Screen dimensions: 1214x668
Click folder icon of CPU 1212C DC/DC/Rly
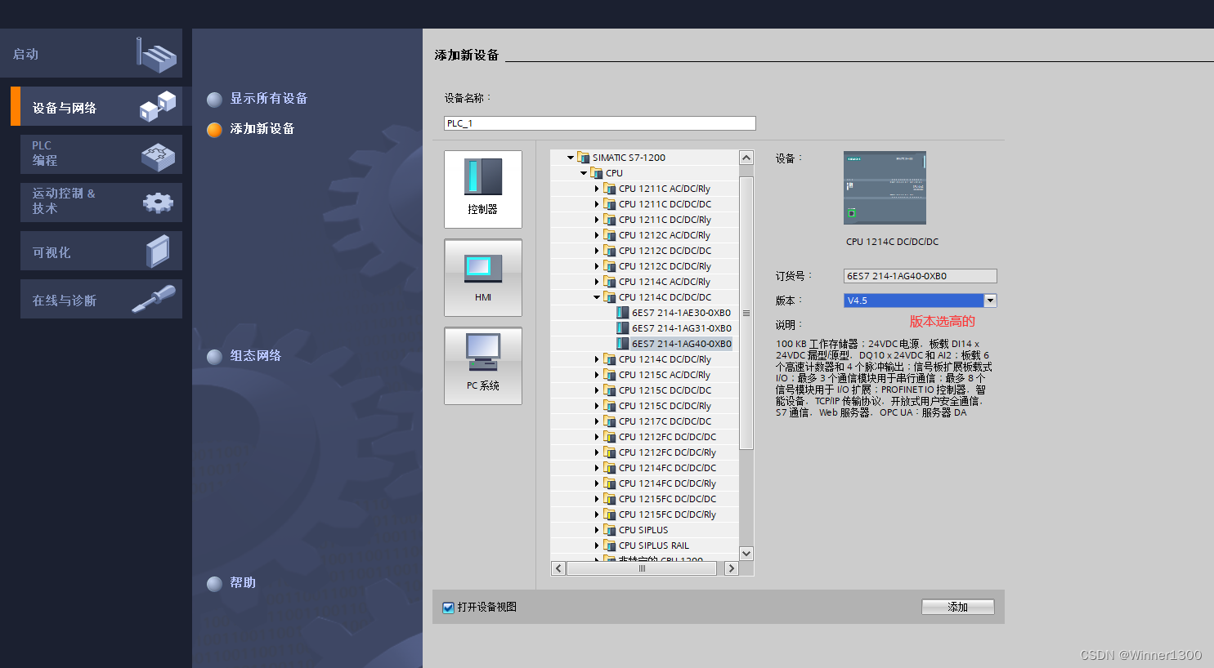point(610,266)
